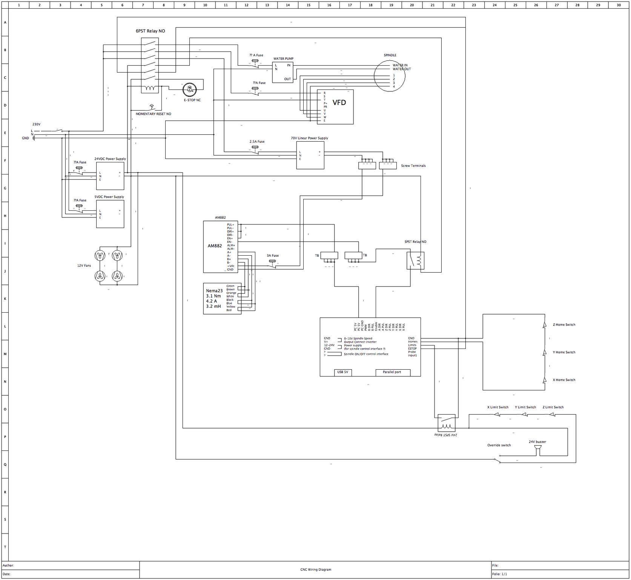
Task: Select the Parallel port box
Action: (x=392, y=372)
